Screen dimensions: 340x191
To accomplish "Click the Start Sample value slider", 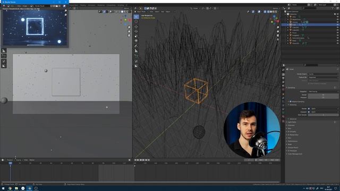I will 323,115.
